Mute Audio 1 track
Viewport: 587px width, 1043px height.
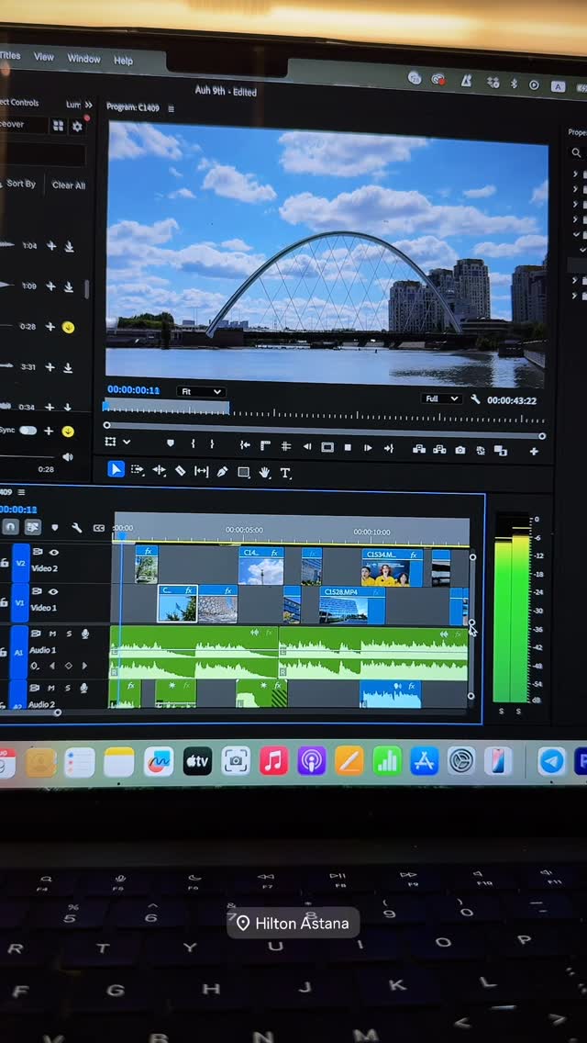tap(52, 634)
